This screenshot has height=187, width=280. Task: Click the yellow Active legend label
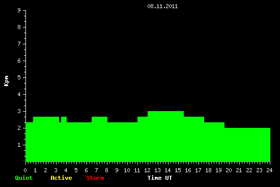(x=61, y=178)
